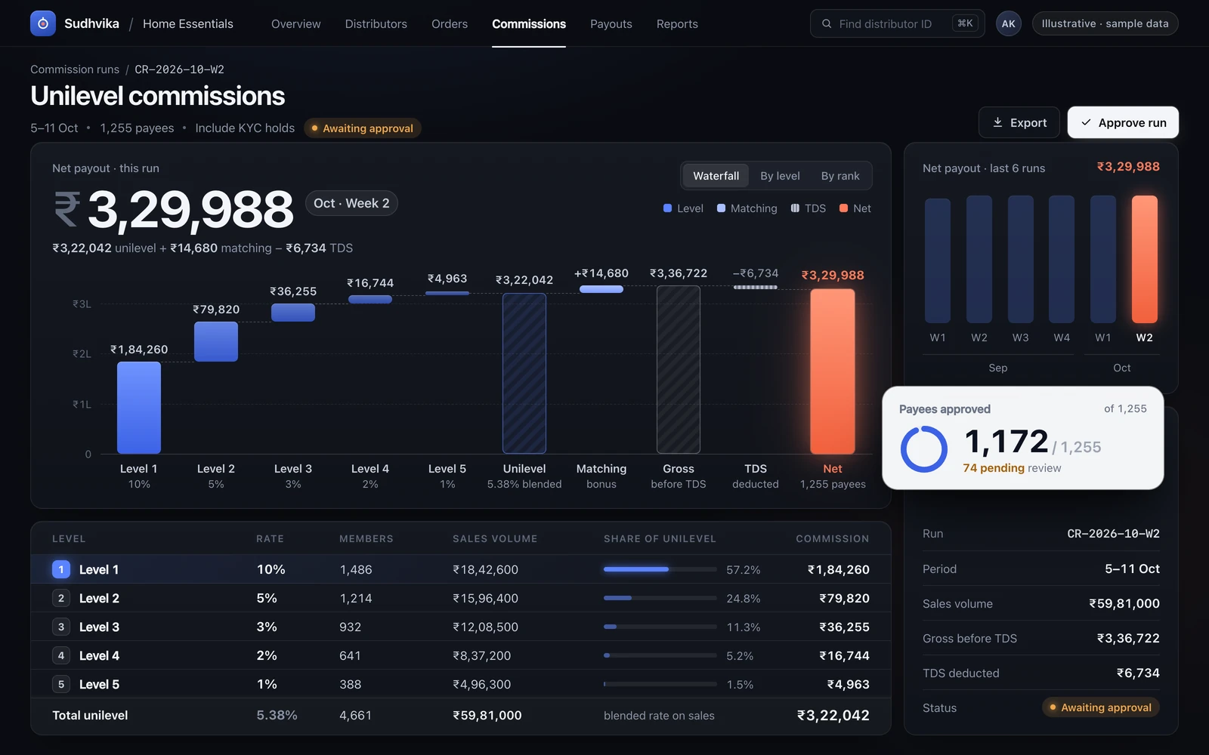
Task: Toggle the TDS legend series
Action: pos(809,208)
